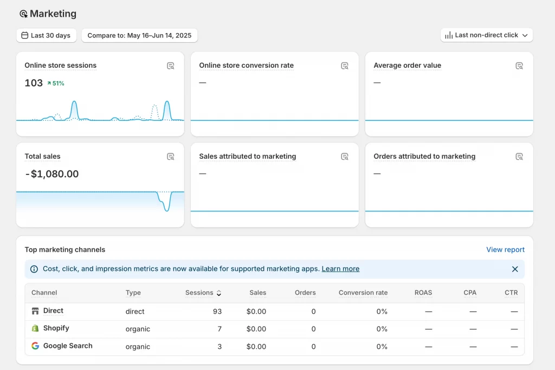Click the 51% increase indicator
This screenshot has height=370, width=555.
pyautogui.click(x=56, y=83)
